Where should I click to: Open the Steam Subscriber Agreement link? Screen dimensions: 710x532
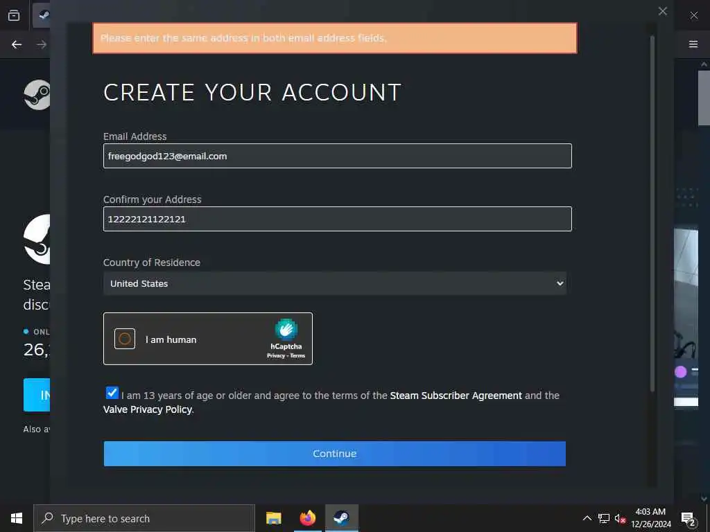click(456, 396)
